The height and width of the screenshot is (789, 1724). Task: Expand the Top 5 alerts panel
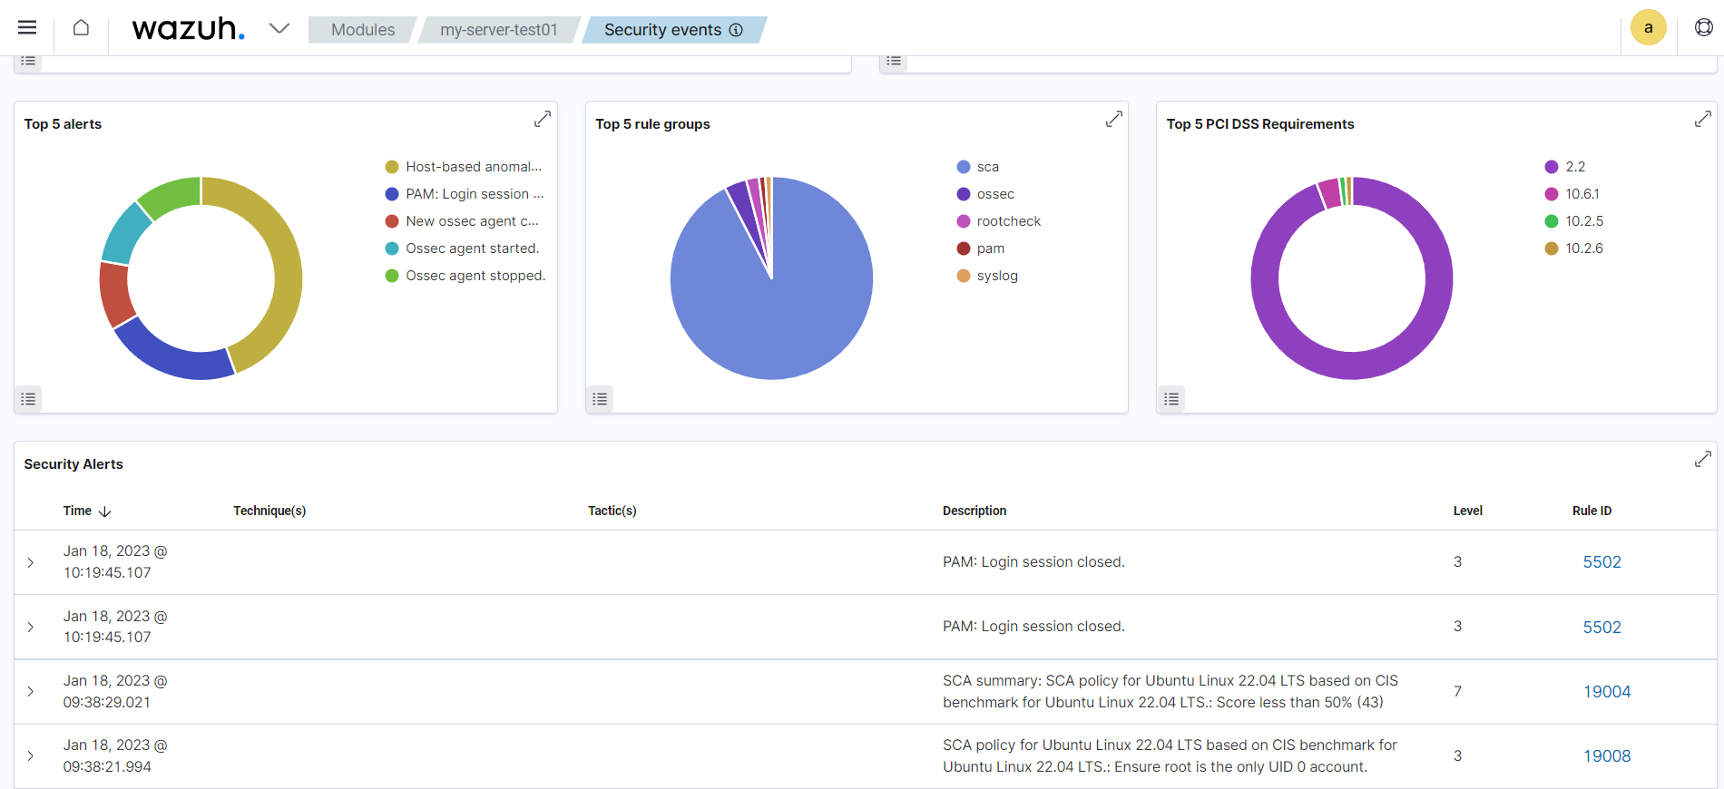[x=543, y=119]
